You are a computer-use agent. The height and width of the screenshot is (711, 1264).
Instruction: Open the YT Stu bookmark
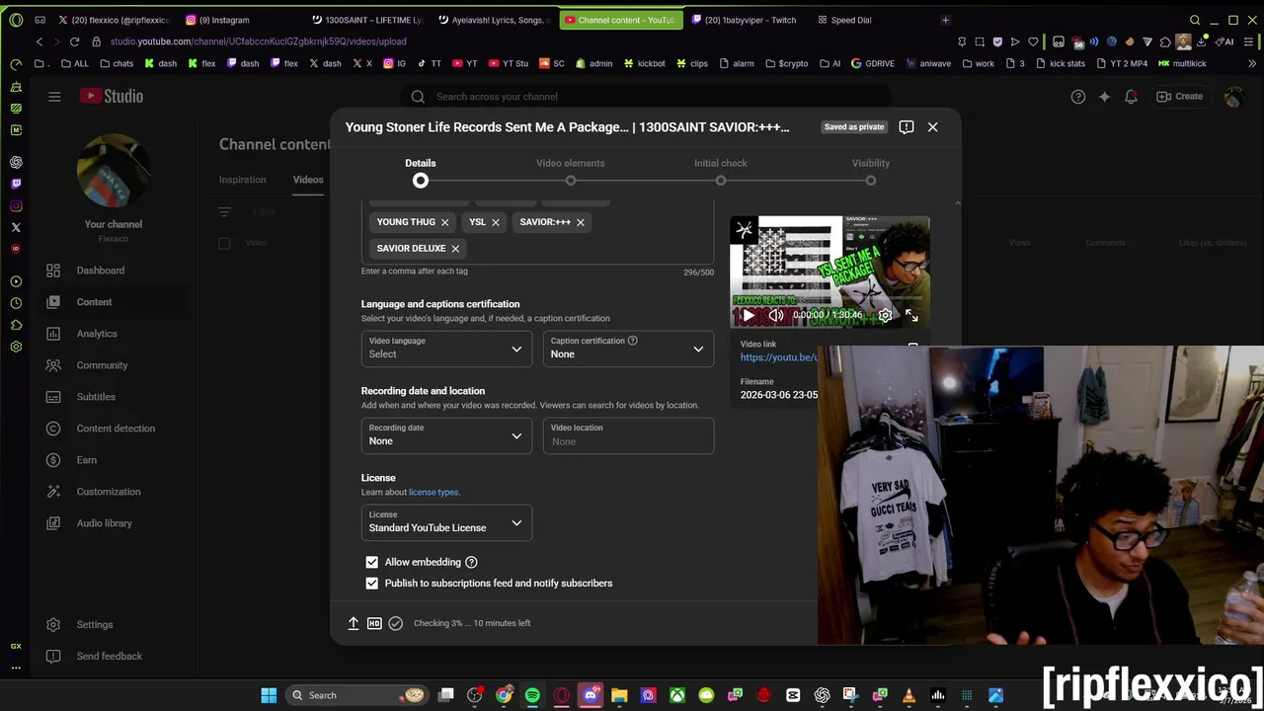(x=508, y=63)
